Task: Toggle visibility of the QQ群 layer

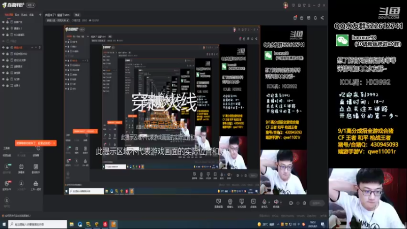Action: click(4, 79)
